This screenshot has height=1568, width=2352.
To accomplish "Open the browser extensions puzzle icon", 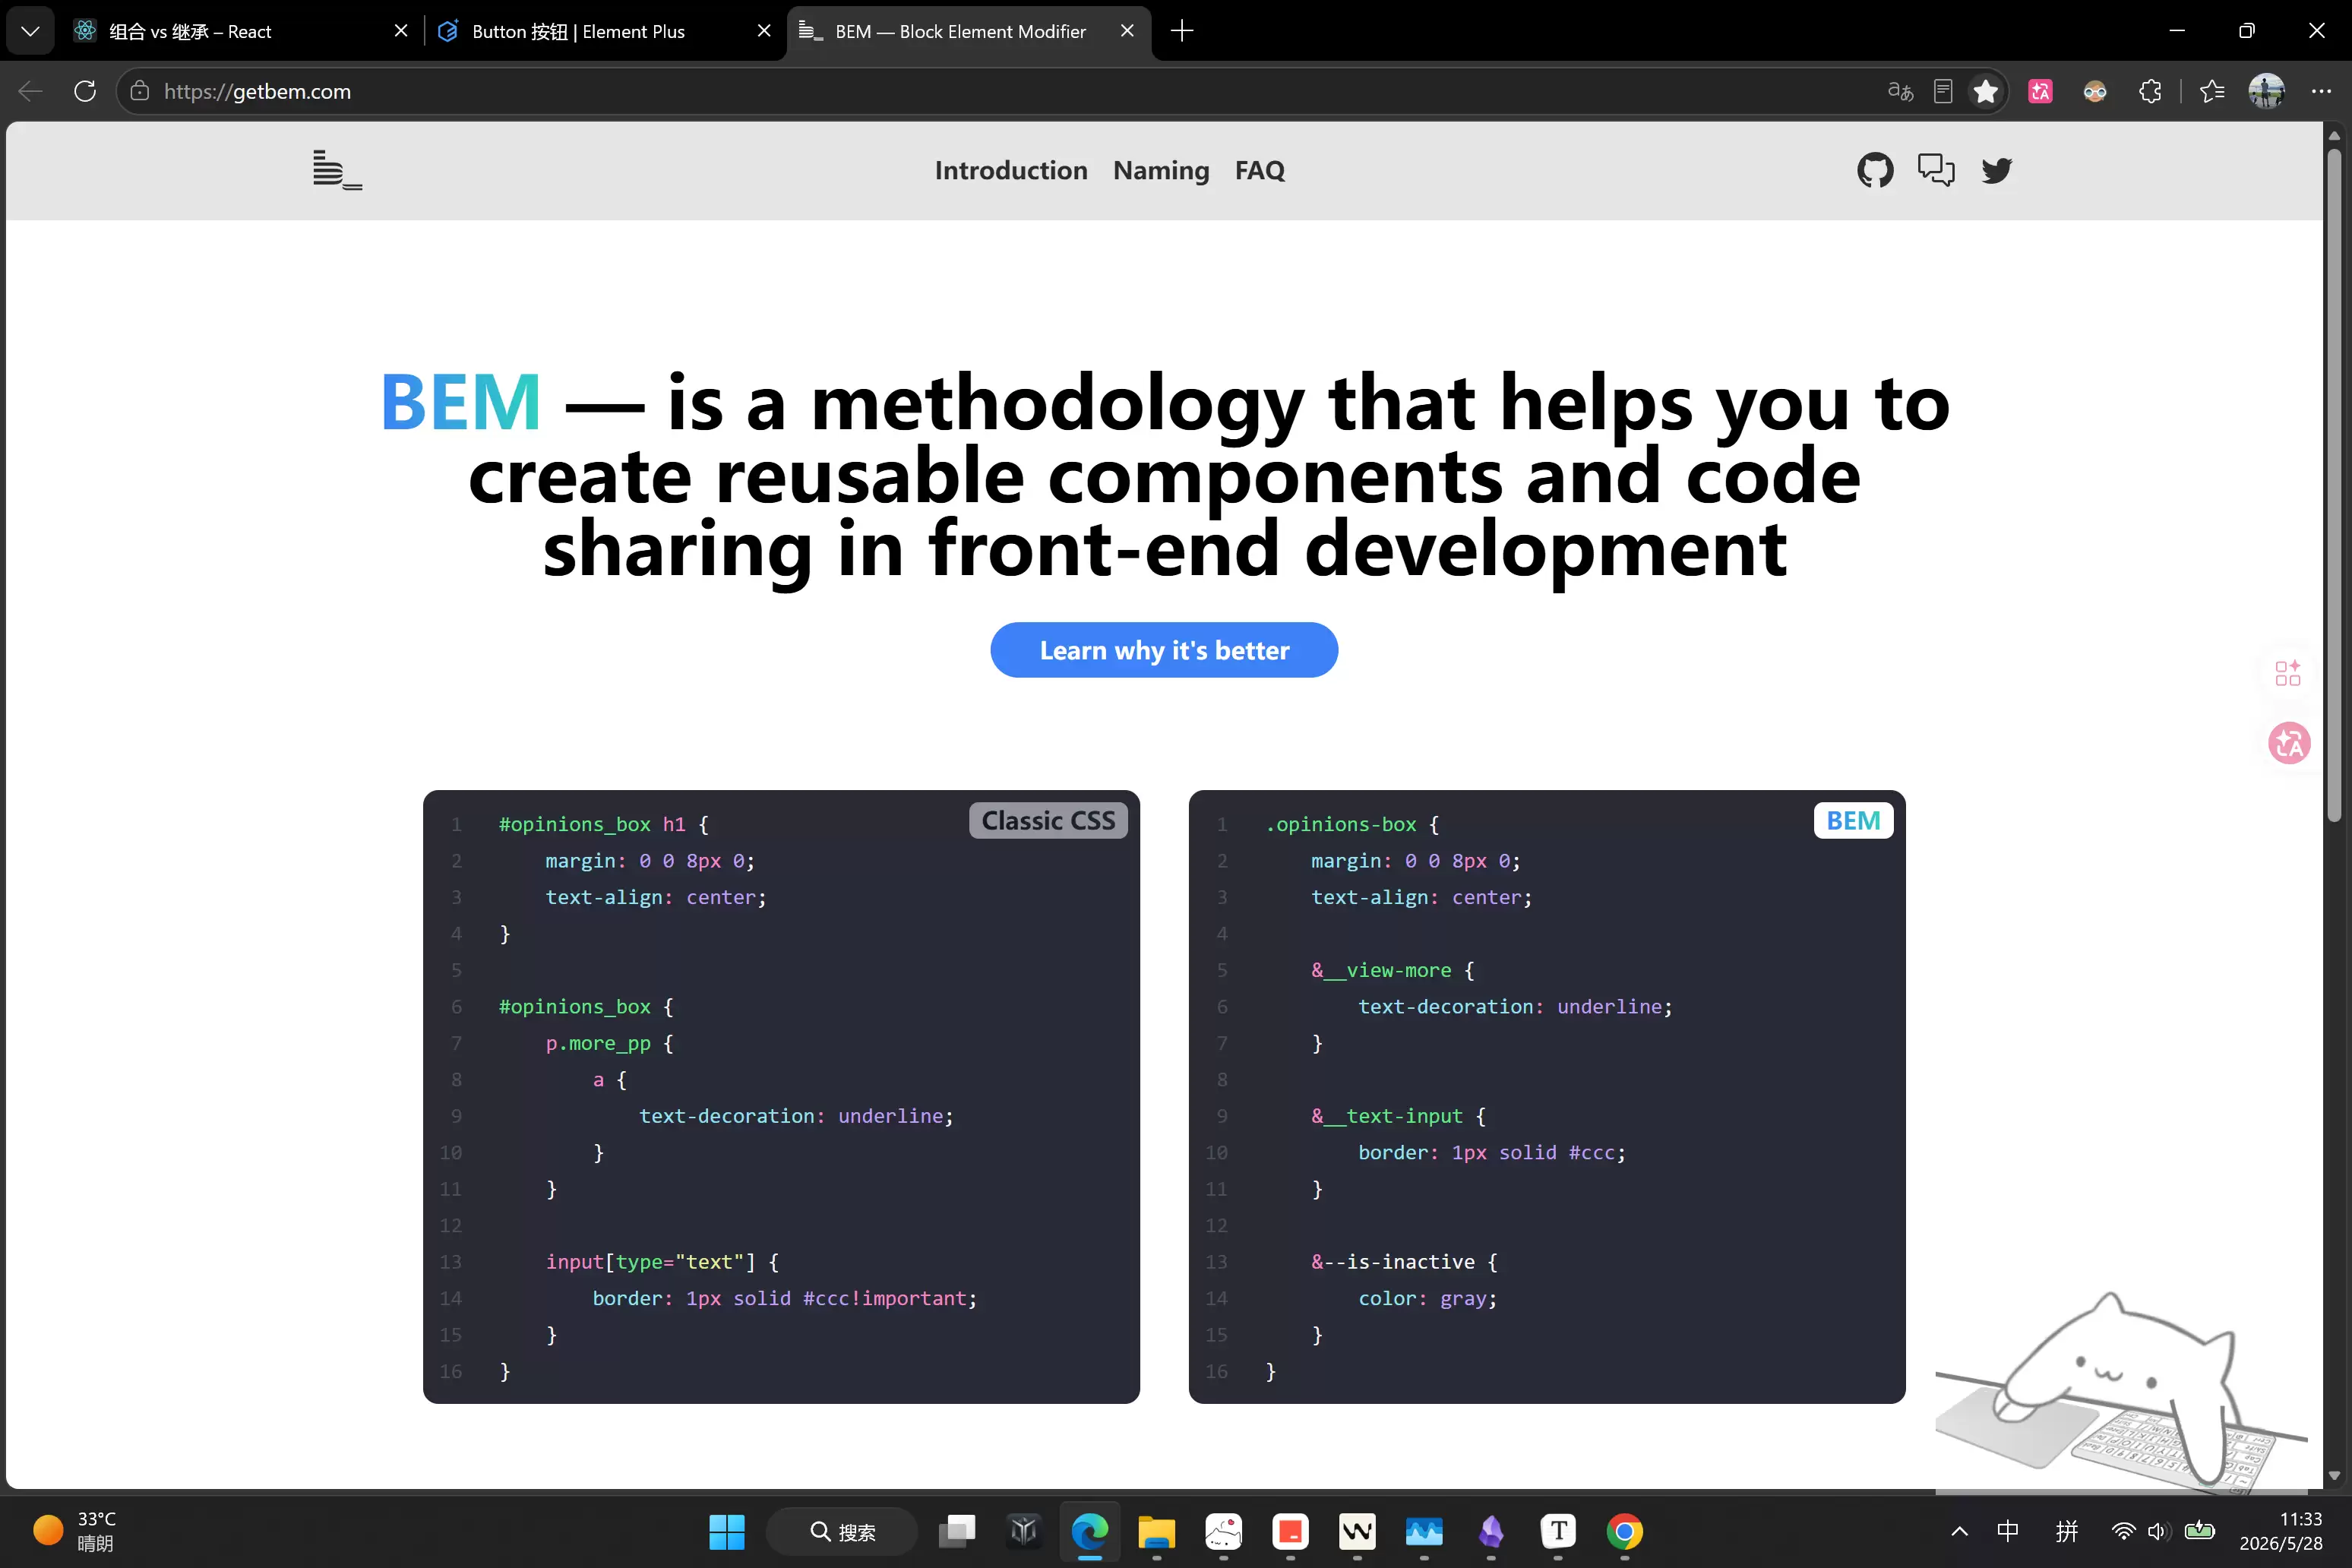I will click(2150, 91).
